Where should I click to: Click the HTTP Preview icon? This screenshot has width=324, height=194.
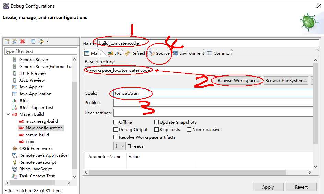15,73
